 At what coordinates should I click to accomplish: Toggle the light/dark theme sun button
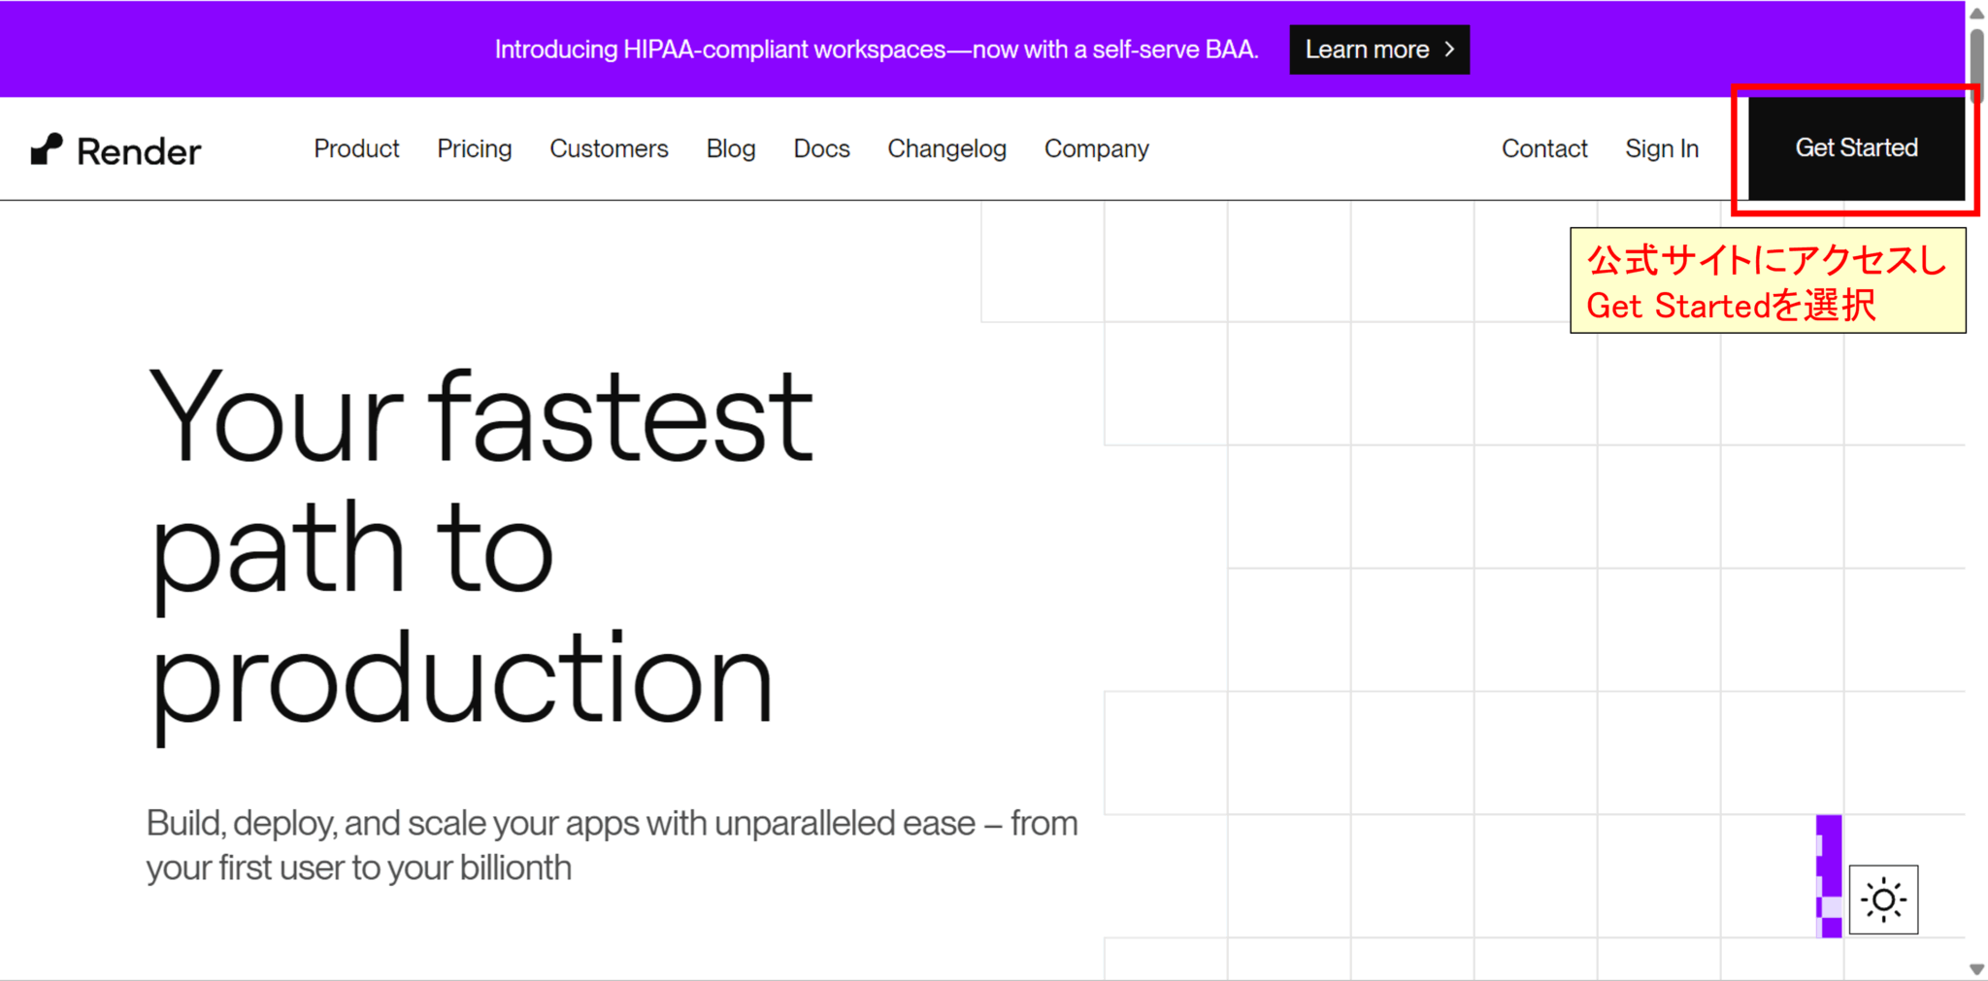tap(1883, 899)
